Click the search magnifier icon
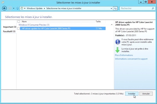Image resolution: width=157 pixels, height=104 pixels. click(x=153, y=8)
